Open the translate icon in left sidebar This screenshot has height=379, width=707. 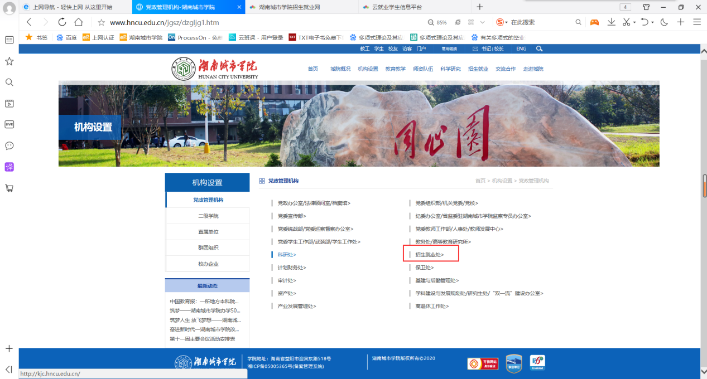coord(9,167)
